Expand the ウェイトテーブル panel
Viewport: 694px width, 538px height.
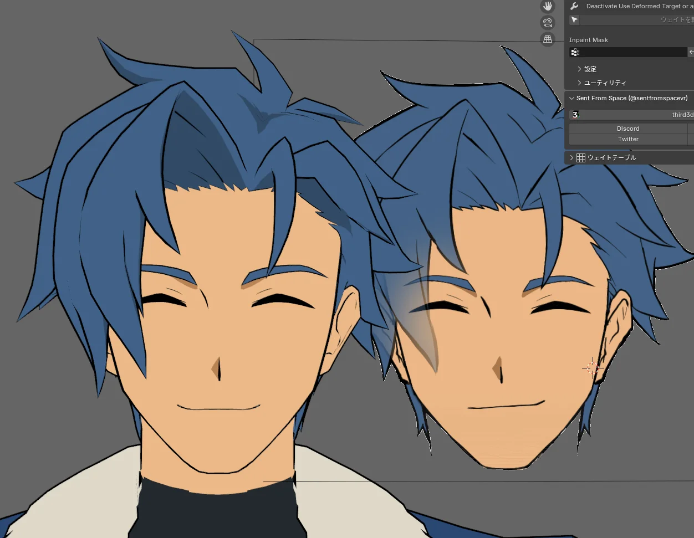pos(572,158)
